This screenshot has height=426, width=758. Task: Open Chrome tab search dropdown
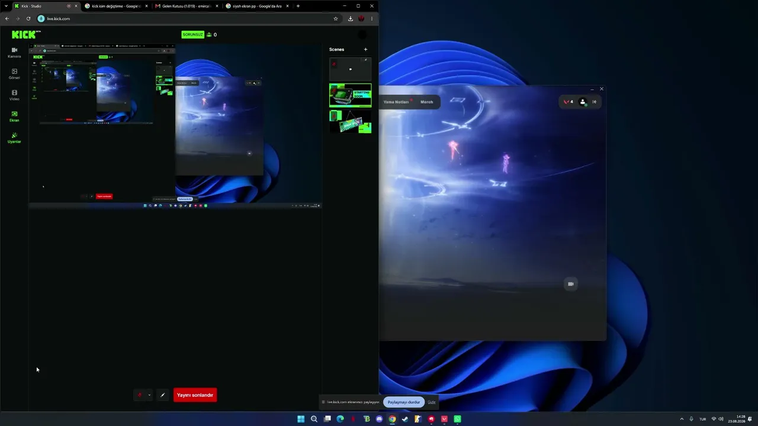point(5,6)
